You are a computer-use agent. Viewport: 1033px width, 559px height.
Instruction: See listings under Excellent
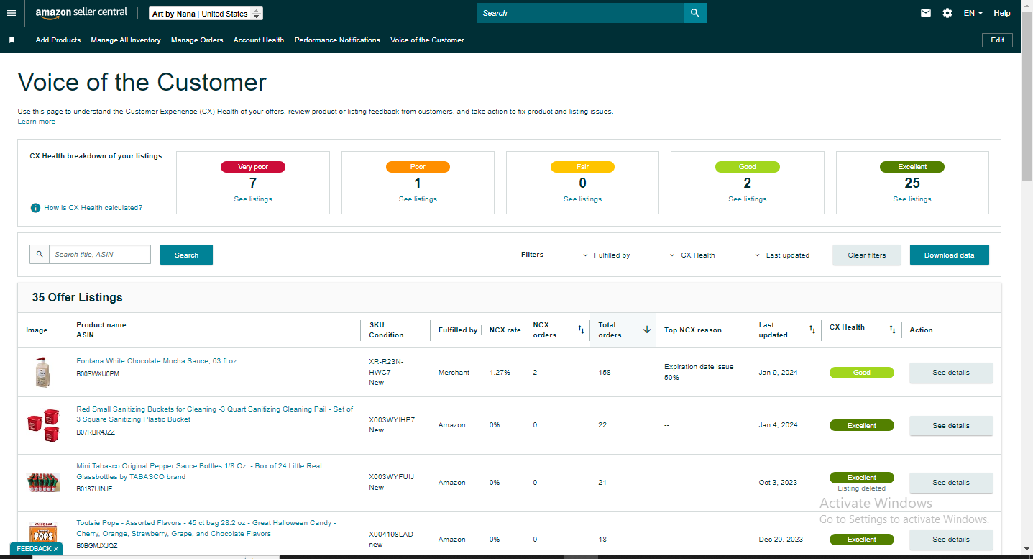(912, 199)
